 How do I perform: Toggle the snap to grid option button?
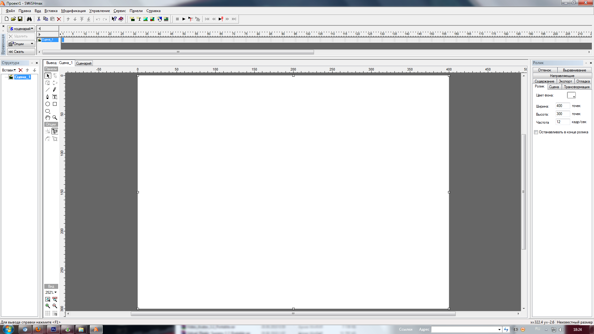point(55,313)
